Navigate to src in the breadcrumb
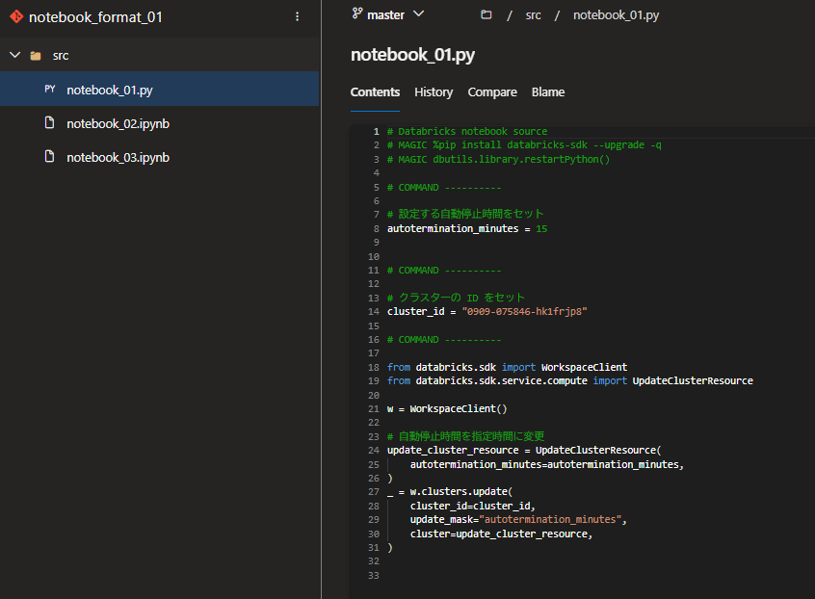815x599 pixels. (x=533, y=15)
